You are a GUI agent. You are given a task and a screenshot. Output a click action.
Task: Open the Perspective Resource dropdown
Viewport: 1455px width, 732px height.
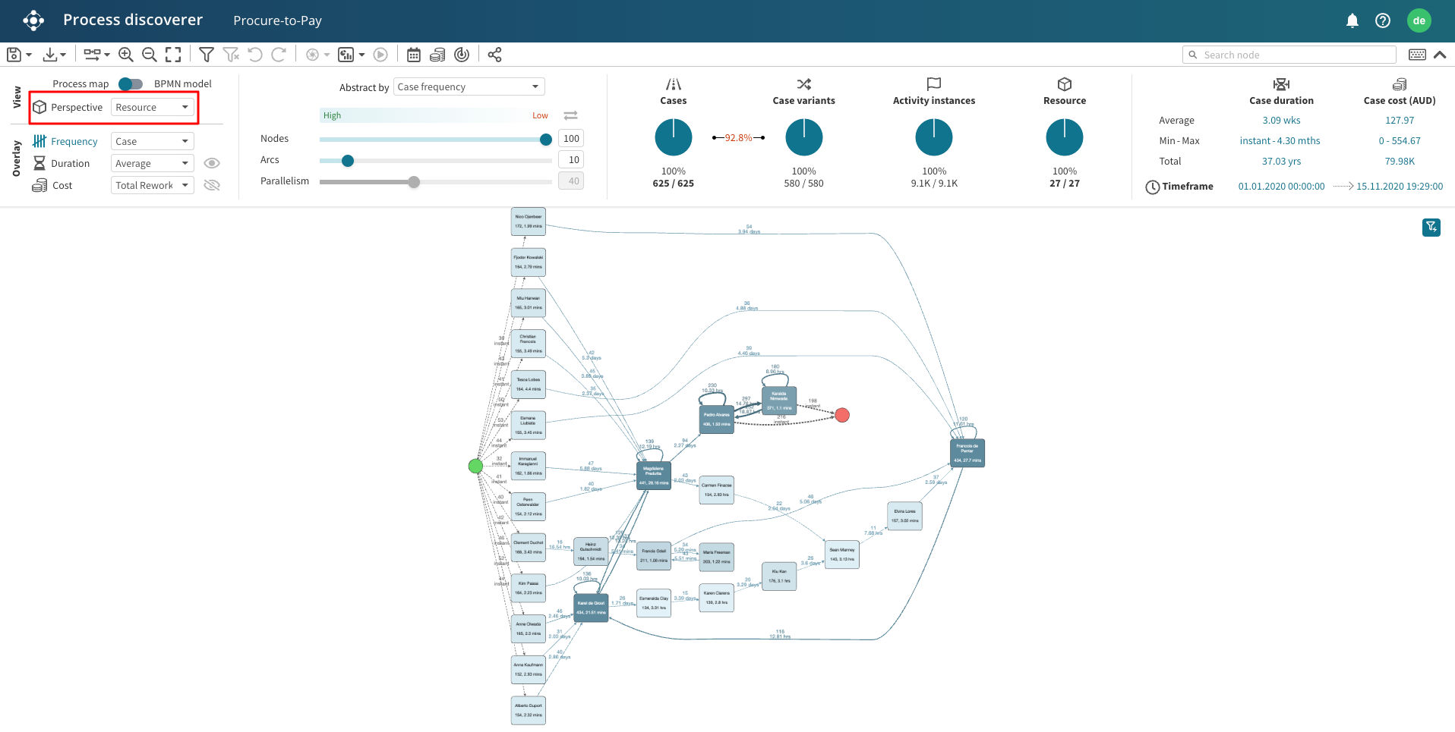pyautogui.click(x=152, y=108)
